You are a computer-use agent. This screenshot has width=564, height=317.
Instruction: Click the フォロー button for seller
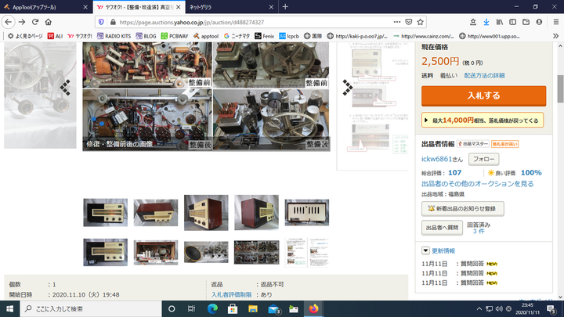coord(462,159)
